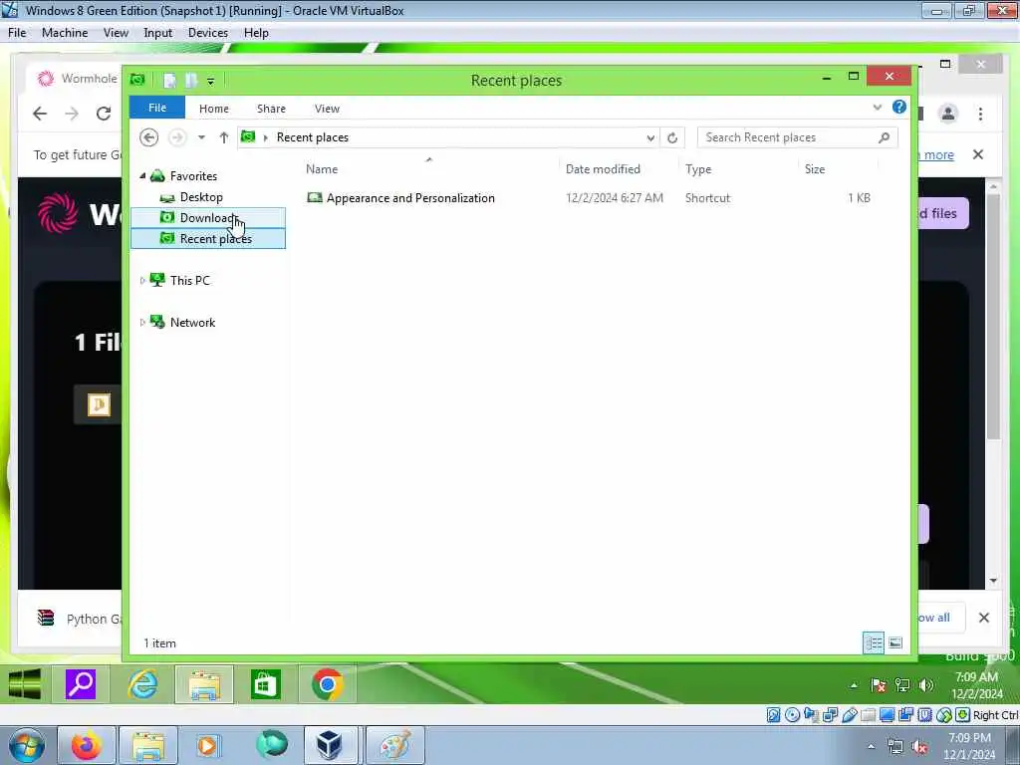Open VirtualBox Devices menu
1020x765 pixels.
(207, 33)
